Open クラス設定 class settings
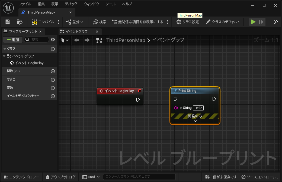The width and height of the screenshot is (282, 182). (x=188, y=22)
